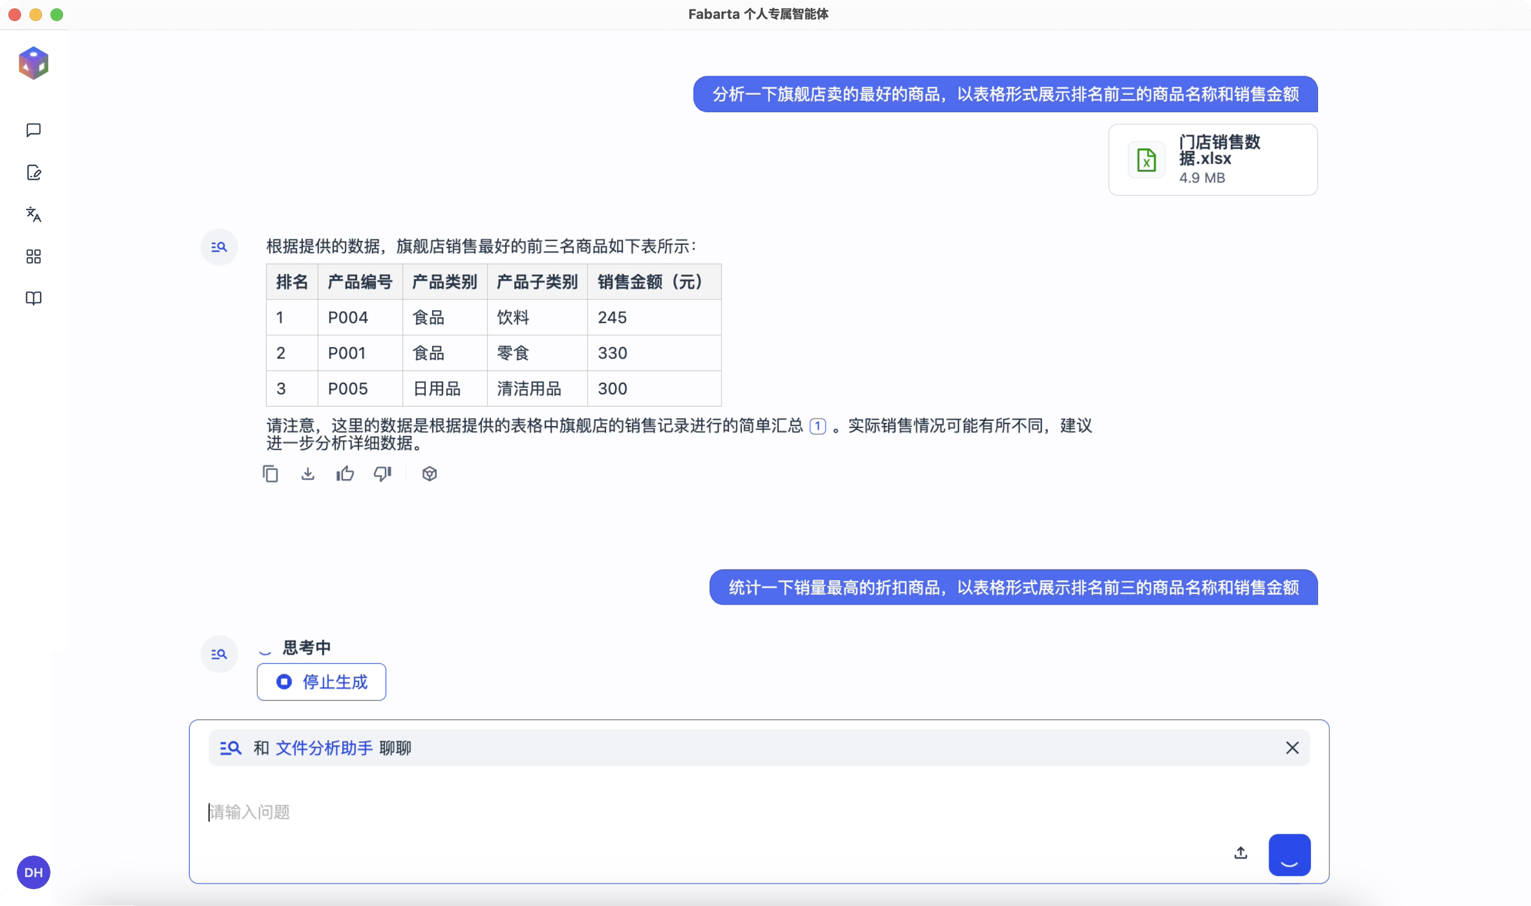Click the 停止生成 button

click(x=322, y=681)
